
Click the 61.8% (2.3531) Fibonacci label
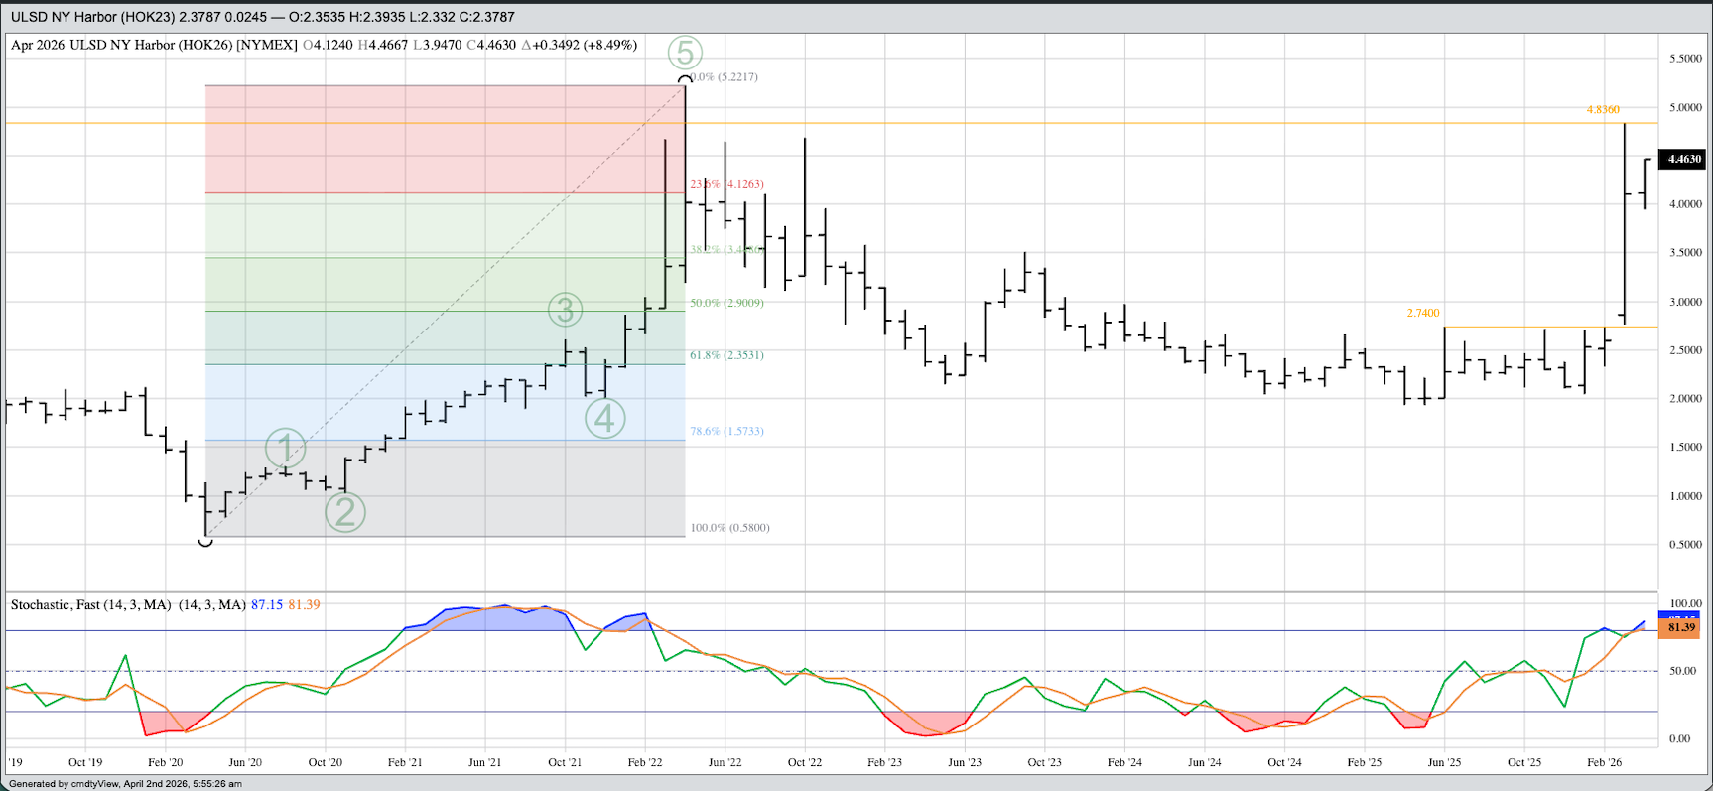pyautogui.click(x=726, y=355)
